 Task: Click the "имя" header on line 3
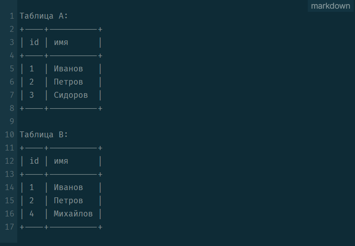61,42
